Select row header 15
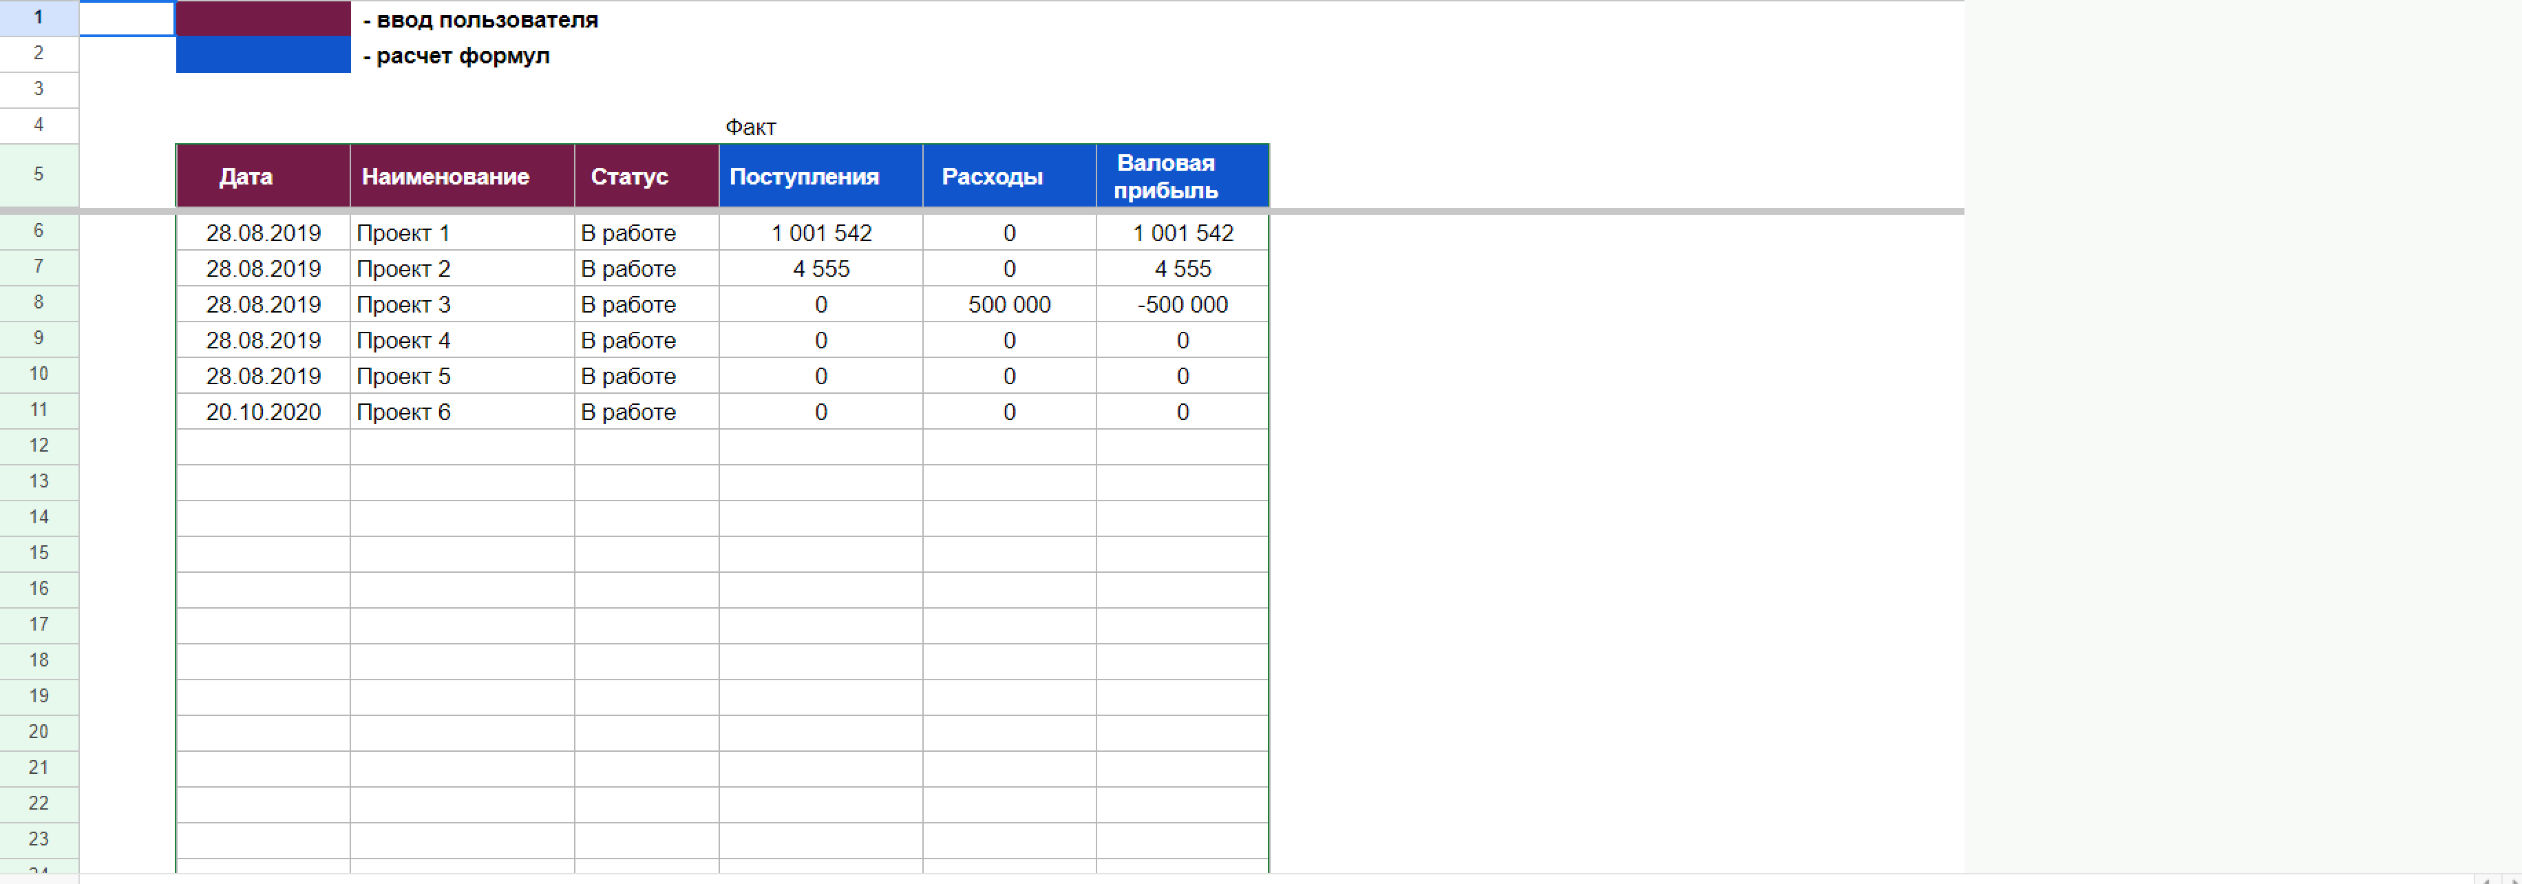The image size is (2522, 884). click(x=39, y=553)
